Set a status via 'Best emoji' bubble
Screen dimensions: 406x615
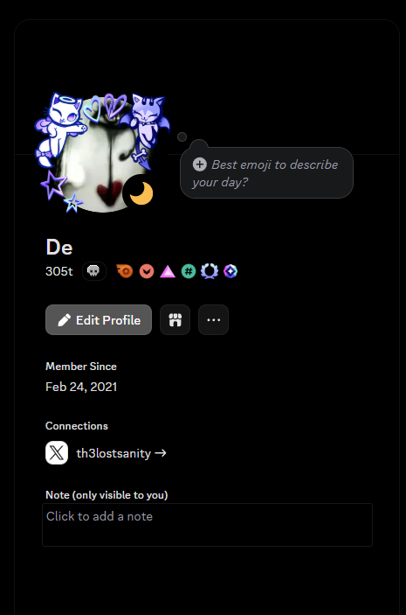266,173
